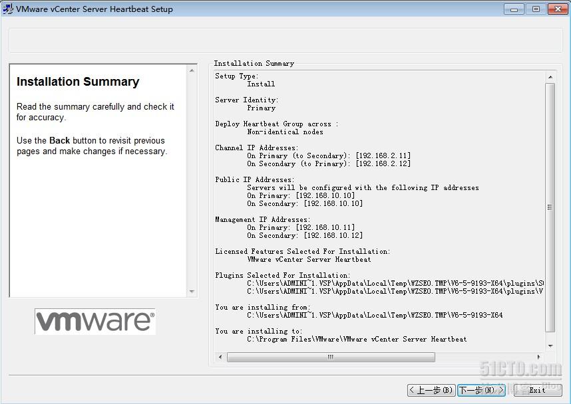571x404 pixels.
Task: Click the summary vertical scrollbar up arrow
Action: pos(550,77)
